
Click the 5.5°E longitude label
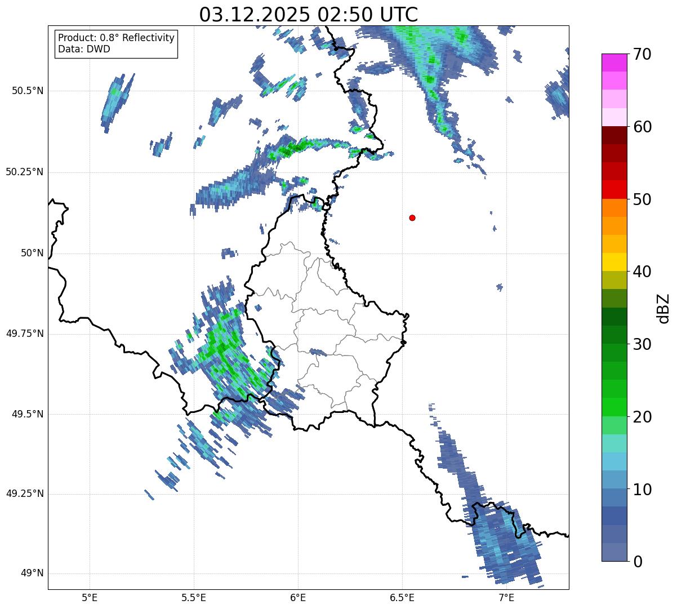point(194,597)
